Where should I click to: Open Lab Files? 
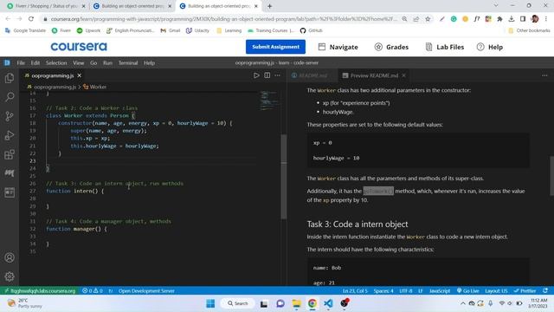(445, 47)
